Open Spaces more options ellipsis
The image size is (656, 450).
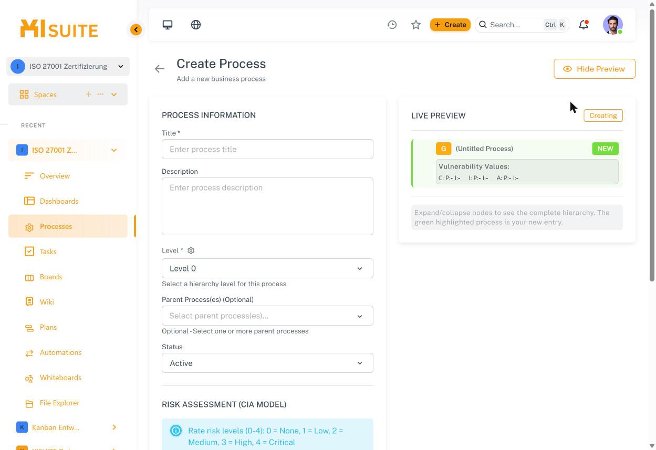100,94
